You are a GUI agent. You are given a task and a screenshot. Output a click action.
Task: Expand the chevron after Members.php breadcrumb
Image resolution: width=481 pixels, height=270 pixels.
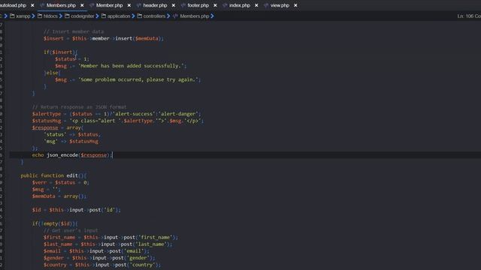tap(212, 16)
